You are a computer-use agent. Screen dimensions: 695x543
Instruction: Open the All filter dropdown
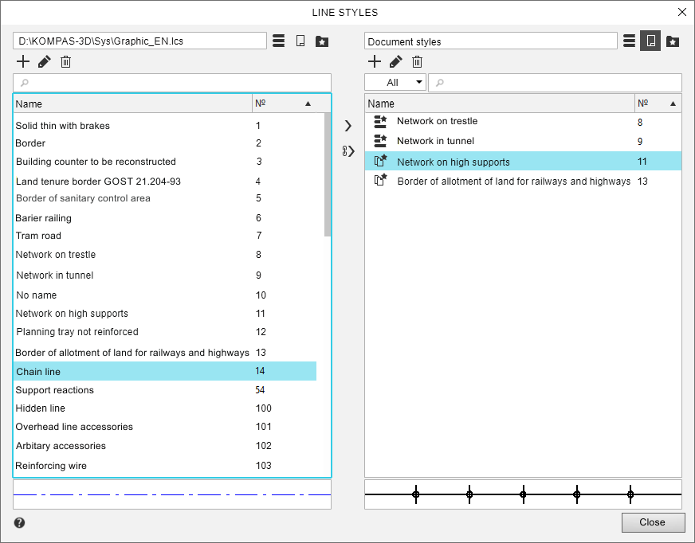pos(395,83)
